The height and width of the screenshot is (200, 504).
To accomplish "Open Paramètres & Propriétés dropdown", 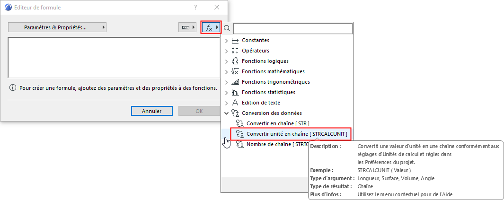I will click(57, 27).
